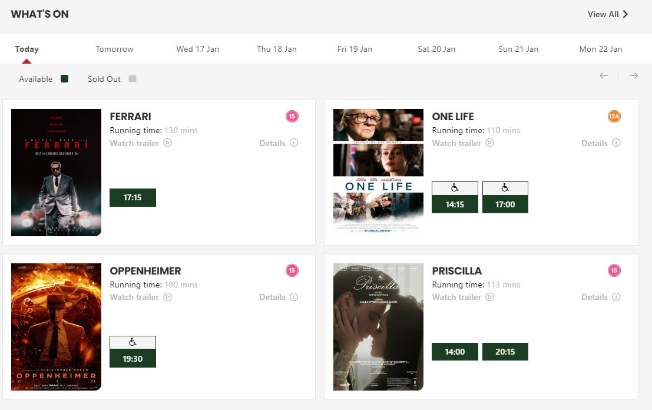652x410 pixels.
Task: Open the One Life details info icon
Action: pos(616,143)
